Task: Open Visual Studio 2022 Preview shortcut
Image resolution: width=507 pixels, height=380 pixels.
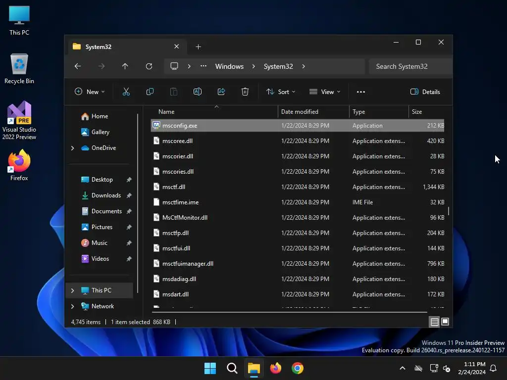Action: click(x=19, y=120)
